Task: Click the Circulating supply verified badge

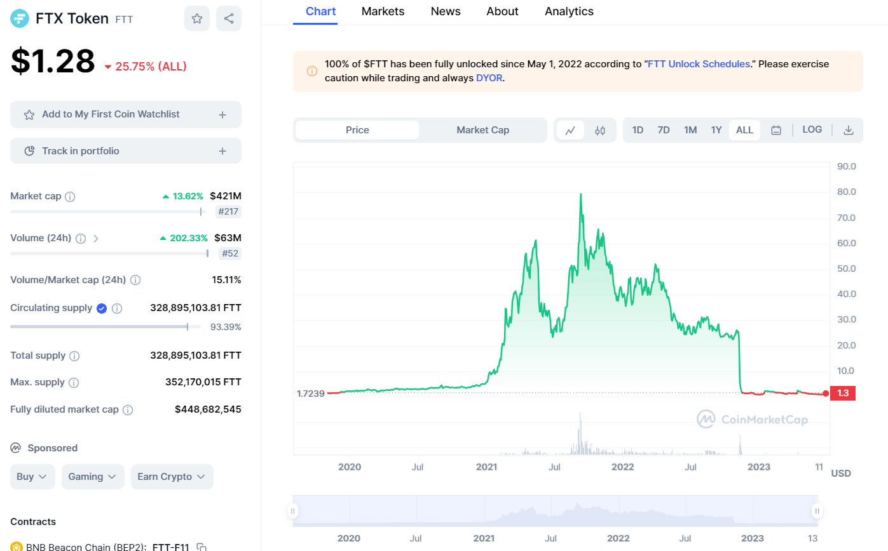Action: pyautogui.click(x=102, y=308)
